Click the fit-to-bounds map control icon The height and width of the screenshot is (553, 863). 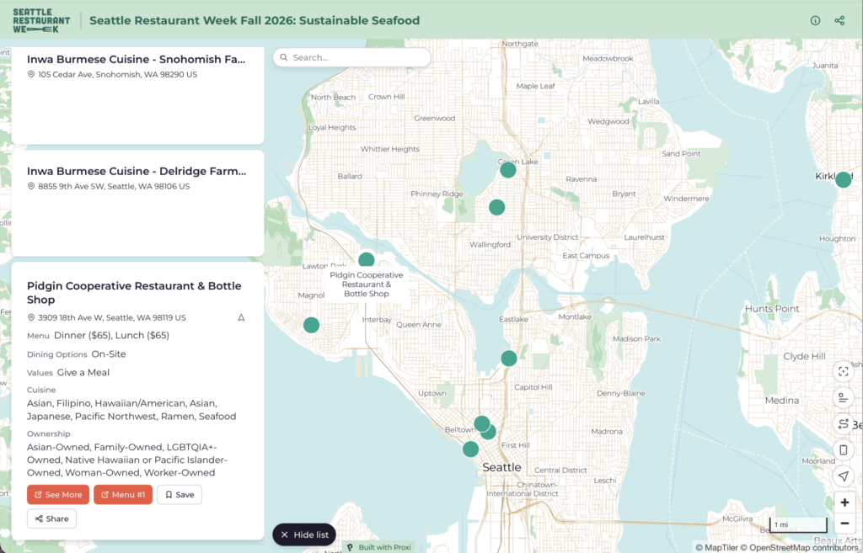(843, 371)
